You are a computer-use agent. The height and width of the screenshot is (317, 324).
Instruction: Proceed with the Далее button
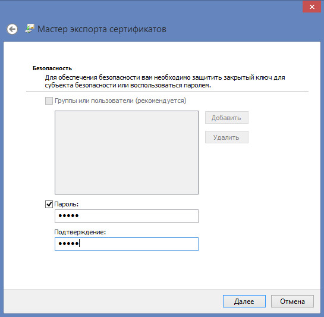coord(244,302)
